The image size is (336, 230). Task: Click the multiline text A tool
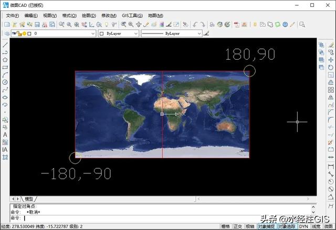click(5, 135)
